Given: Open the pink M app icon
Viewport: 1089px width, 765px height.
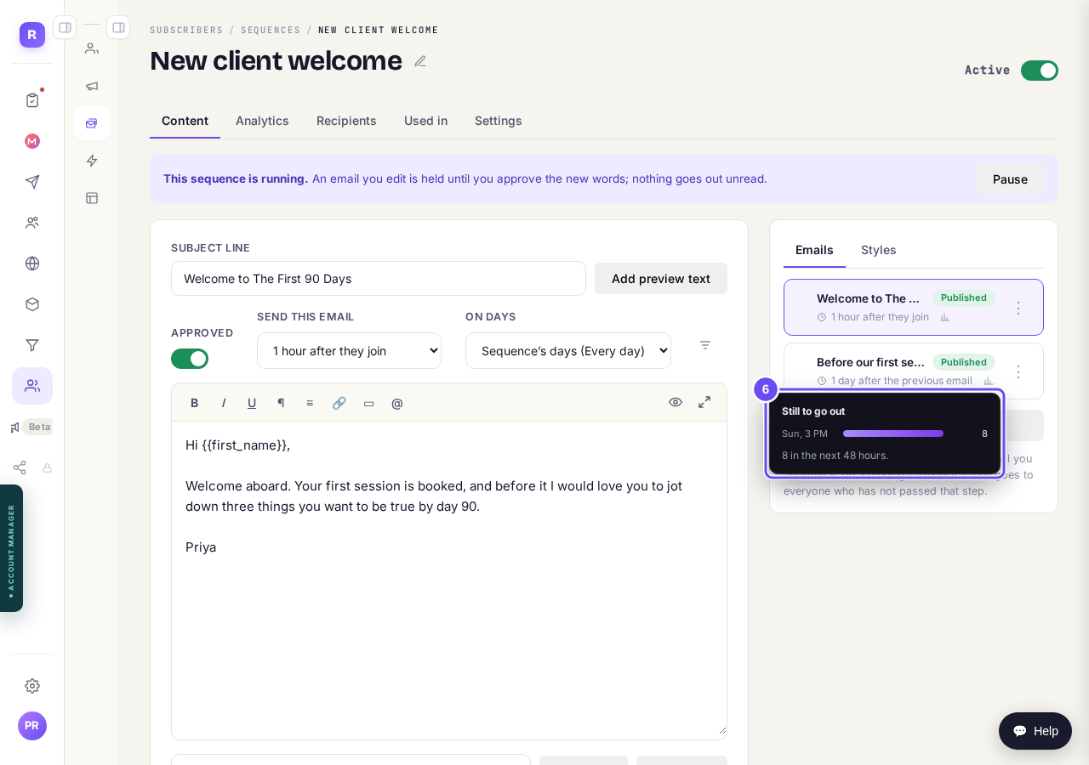Looking at the screenshot, I should coord(32,141).
